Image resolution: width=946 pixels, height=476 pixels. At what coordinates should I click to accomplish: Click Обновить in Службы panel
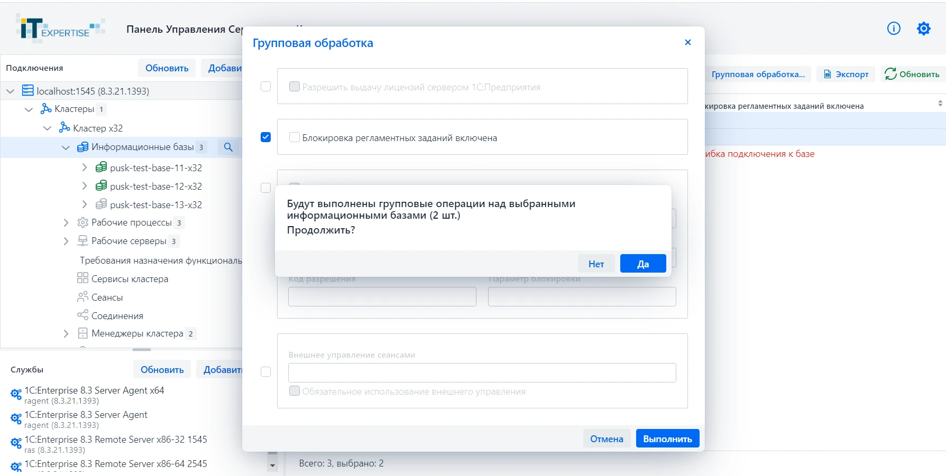(162, 370)
